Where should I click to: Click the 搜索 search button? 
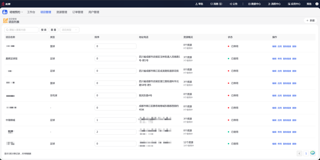click(x=44, y=30)
